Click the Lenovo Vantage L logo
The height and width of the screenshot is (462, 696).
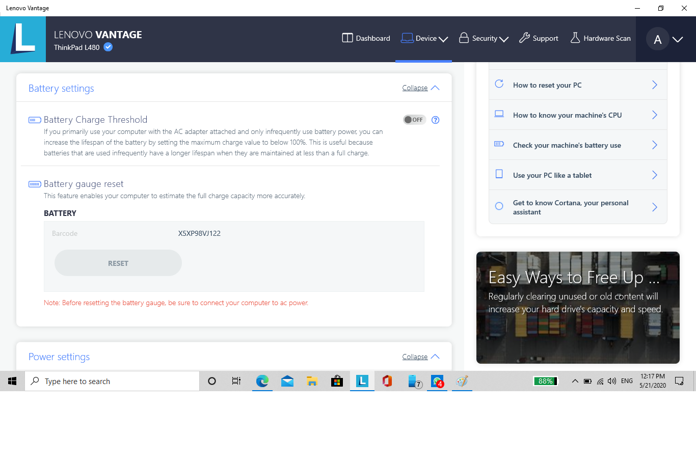[x=23, y=39]
